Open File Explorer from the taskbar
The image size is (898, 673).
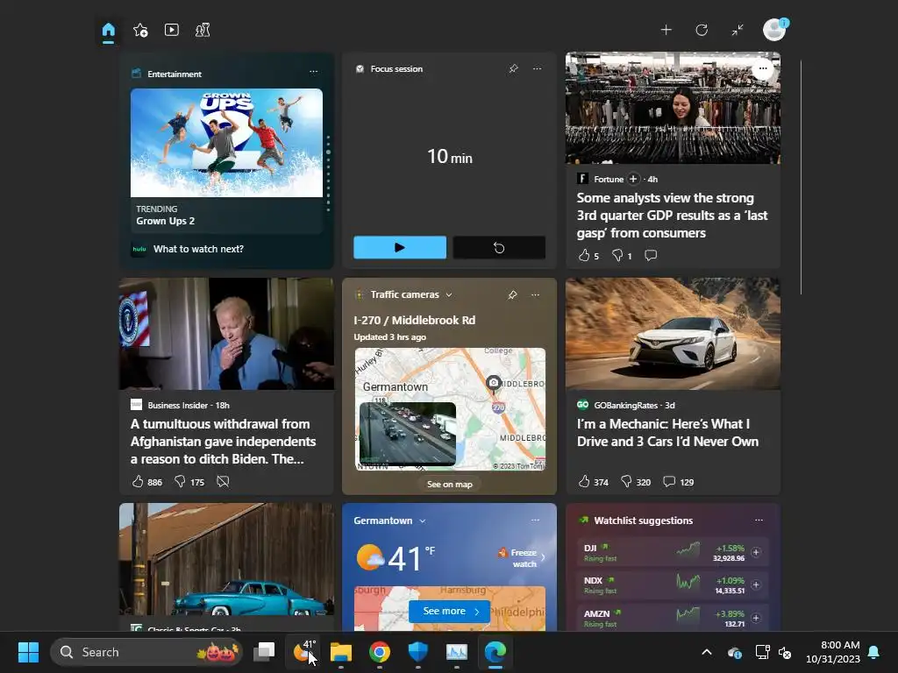click(x=341, y=652)
